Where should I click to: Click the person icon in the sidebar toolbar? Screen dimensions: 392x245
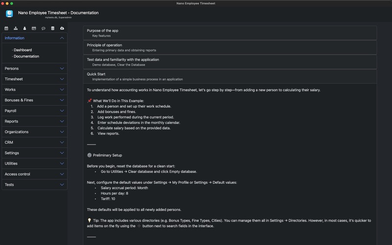coord(24,28)
